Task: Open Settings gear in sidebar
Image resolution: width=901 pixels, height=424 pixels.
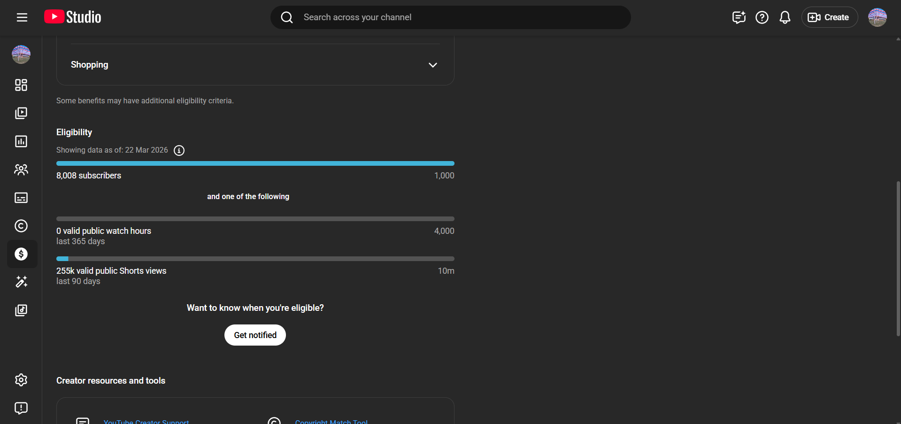Action: pyautogui.click(x=21, y=380)
